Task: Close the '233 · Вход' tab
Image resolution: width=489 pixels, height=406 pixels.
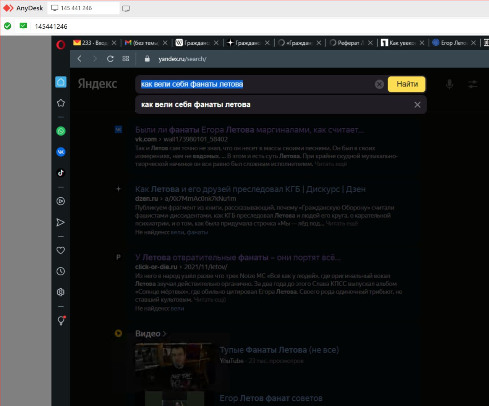Action: click(114, 43)
